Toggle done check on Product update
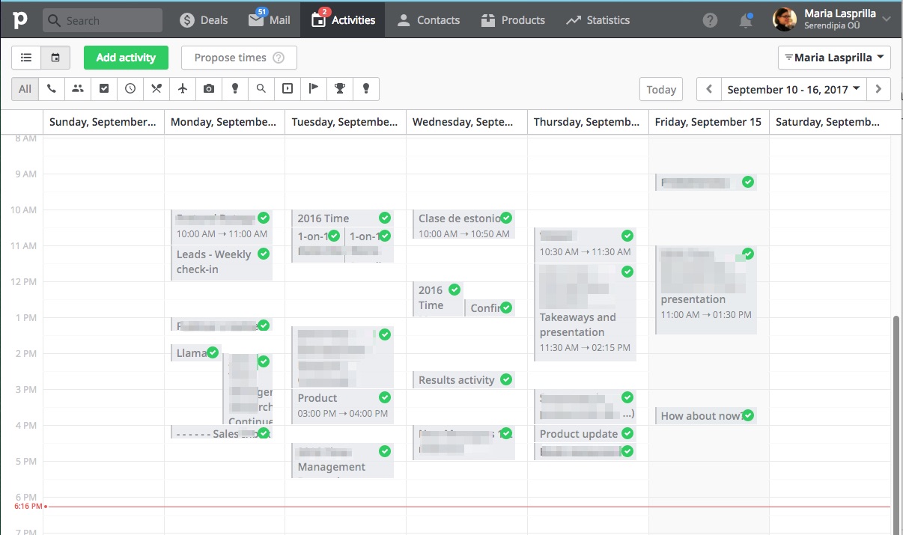This screenshot has width=903, height=535. (627, 433)
